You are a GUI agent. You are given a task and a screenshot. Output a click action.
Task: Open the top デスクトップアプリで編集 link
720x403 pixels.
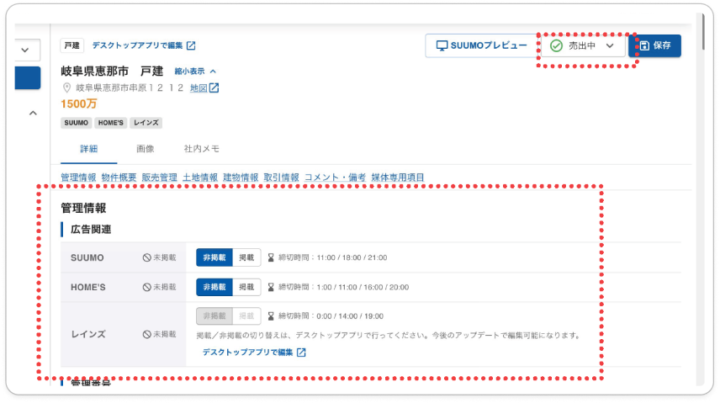[137, 45]
